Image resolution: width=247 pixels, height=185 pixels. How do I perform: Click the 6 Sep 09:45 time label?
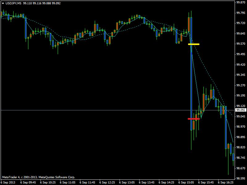point(28,183)
